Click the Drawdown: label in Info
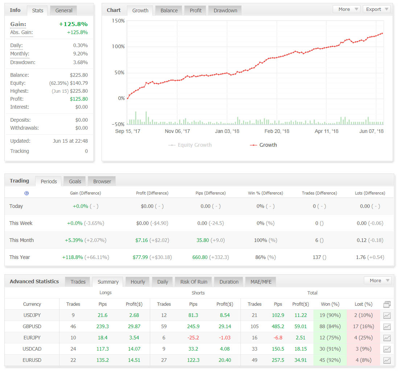Screen dimensions: 403x372 pyautogui.click(x=22, y=62)
